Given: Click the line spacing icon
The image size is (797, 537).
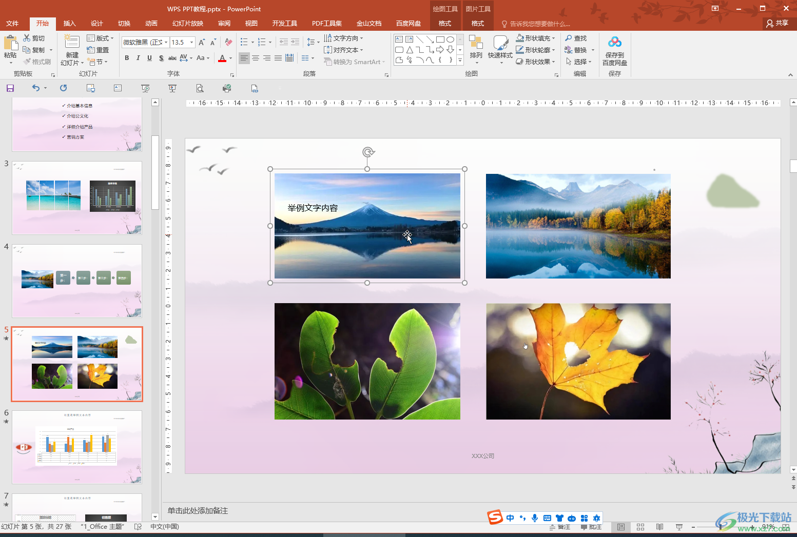Looking at the screenshot, I should click(310, 42).
